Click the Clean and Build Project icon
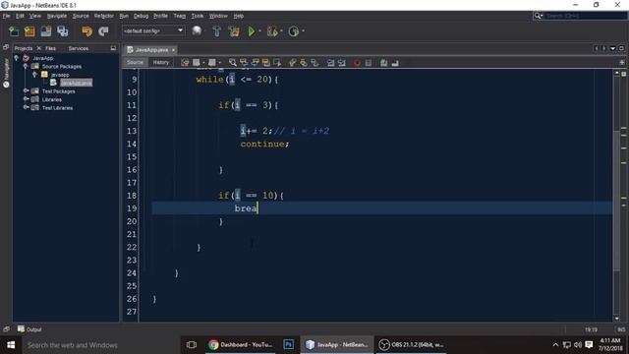 234,31
